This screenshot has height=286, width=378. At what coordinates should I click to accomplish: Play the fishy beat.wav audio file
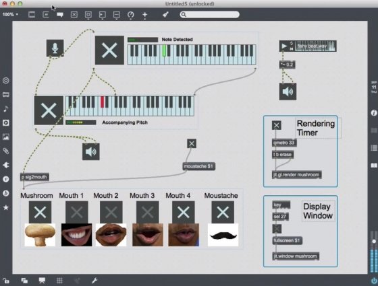284,46
